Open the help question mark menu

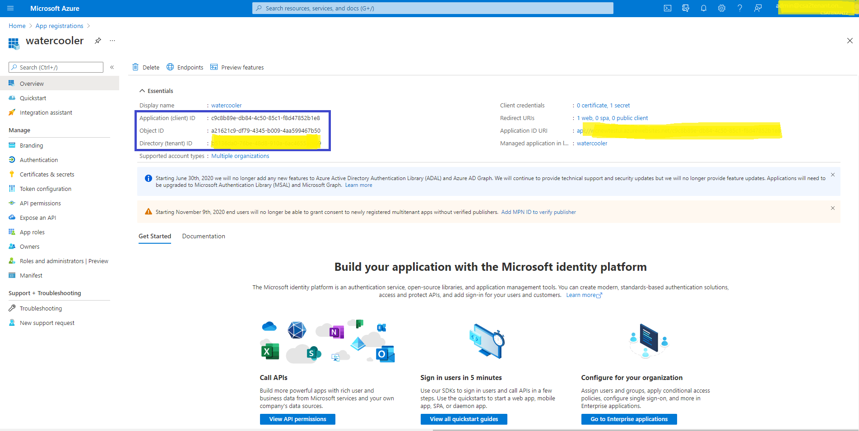(x=740, y=8)
